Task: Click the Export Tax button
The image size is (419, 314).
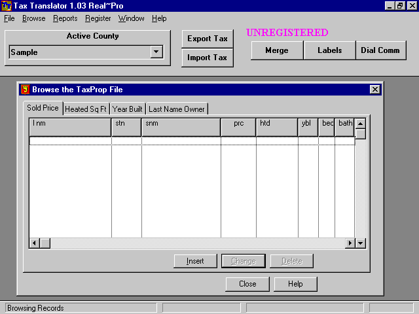Action: [207, 39]
